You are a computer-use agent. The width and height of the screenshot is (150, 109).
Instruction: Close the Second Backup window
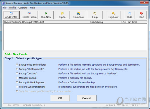[144, 2]
